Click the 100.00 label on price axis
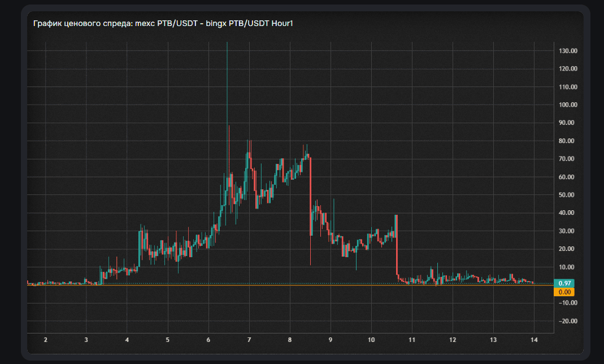Image resolution: width=604 pixels, height=364 pixels. [568, 105]
